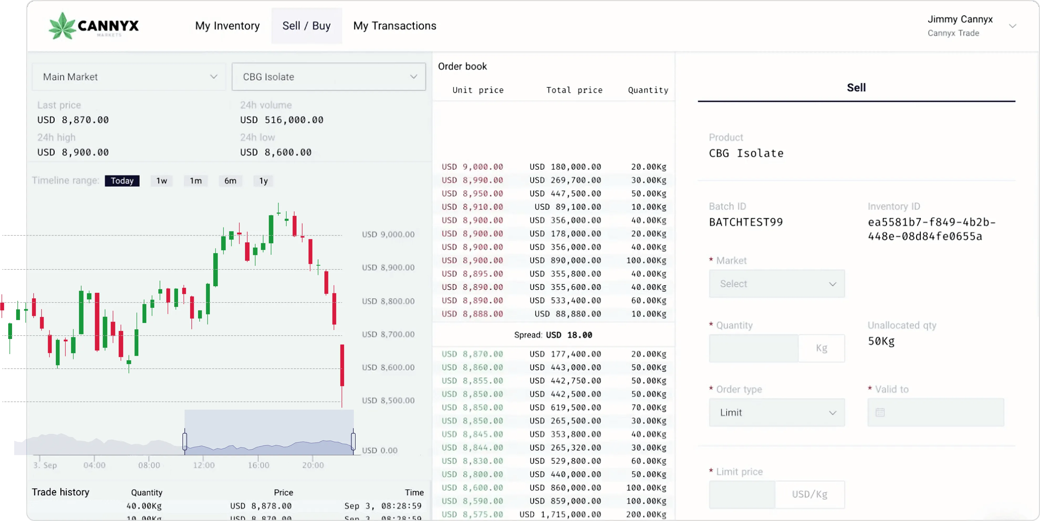Select bid row USD 8,590.00
The image size is (1040, 521).
pyautogui.click(x=554, y=501)
